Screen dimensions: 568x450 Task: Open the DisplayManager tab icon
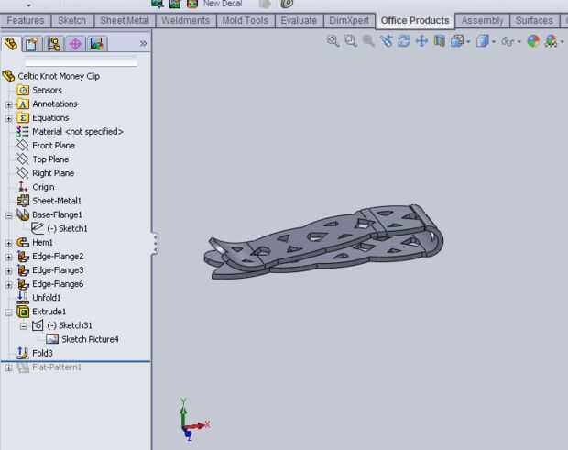point(97,44)
